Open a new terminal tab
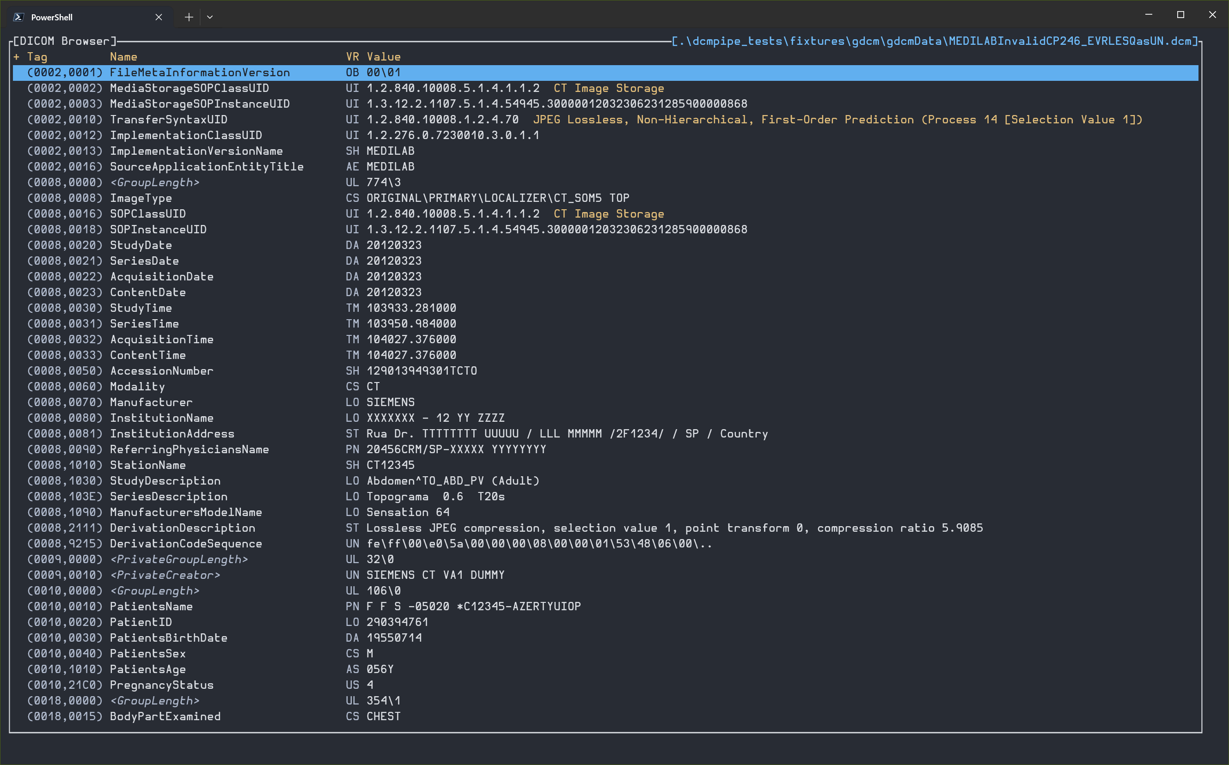This screenshot has width=1229, height=765. tap(189, 17)
